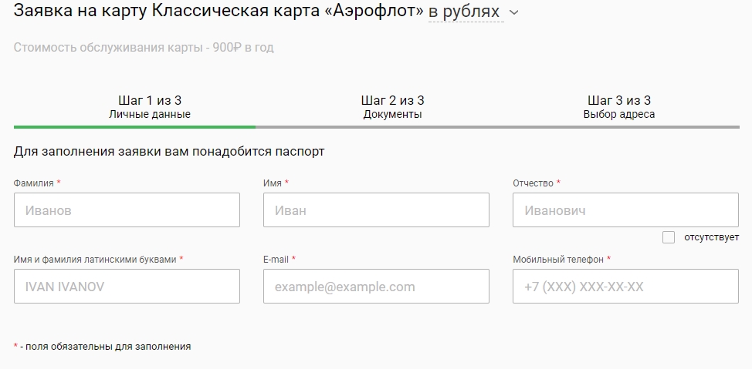752x369 pixels.
Task: Focus the E-mail input field
Action: 376,287
